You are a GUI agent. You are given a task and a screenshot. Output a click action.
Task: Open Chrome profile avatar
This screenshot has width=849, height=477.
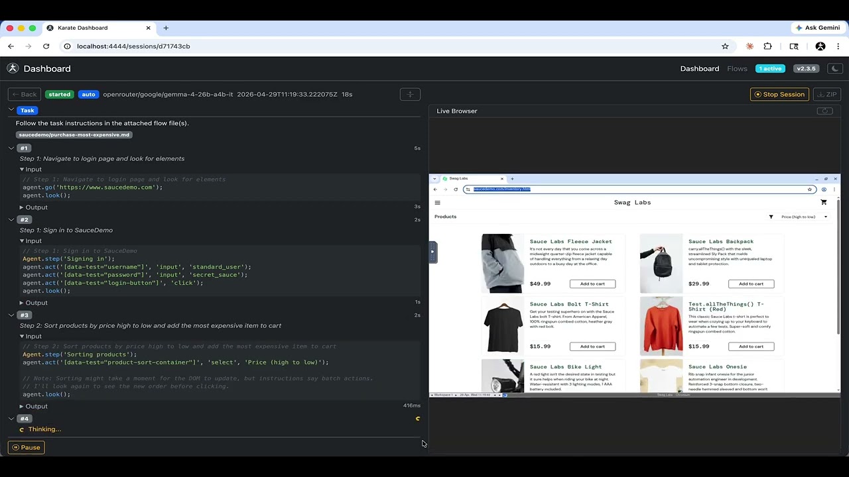820,46
